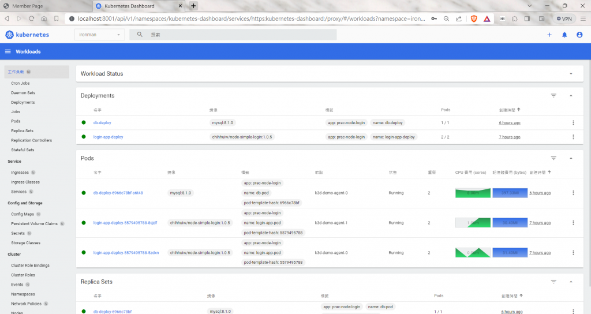Viewport: 591px width, 314px height.
Task: Open the browser tab list dropdown
Action: 529,6
